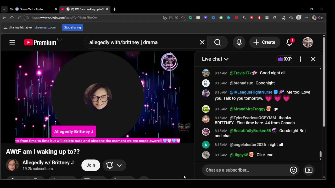Click the purple E extension icon
The width and height of the screenshot is (335, 188).
(x=206, y=17)
